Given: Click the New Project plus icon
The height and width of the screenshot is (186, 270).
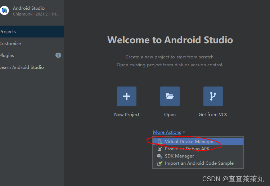Looking at the screenshot, I should tap(127, 96).
